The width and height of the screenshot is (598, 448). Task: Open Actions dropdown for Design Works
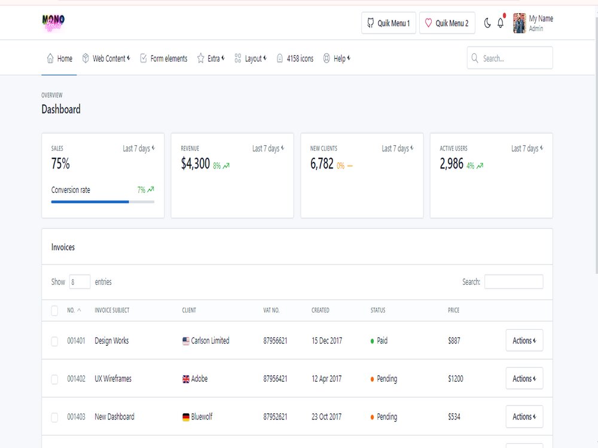click(524, 340)
